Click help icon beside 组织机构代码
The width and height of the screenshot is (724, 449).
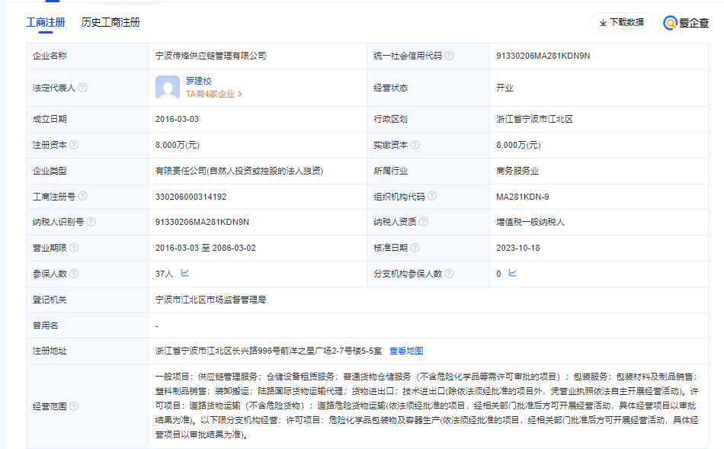point(432,196)
